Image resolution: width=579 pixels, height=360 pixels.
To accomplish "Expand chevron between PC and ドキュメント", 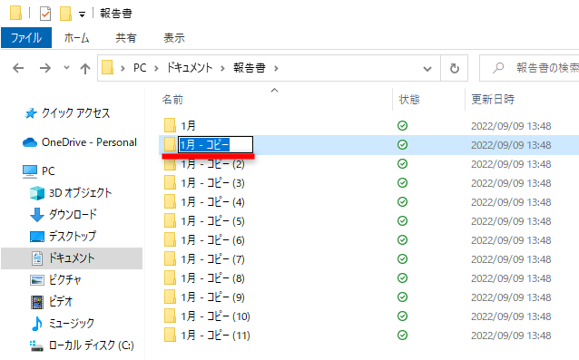I will [x=157, y=68].
